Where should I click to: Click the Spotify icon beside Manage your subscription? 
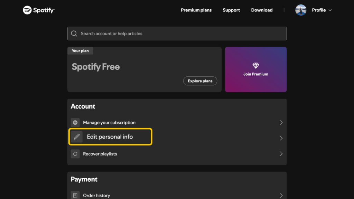coord(75,123)
